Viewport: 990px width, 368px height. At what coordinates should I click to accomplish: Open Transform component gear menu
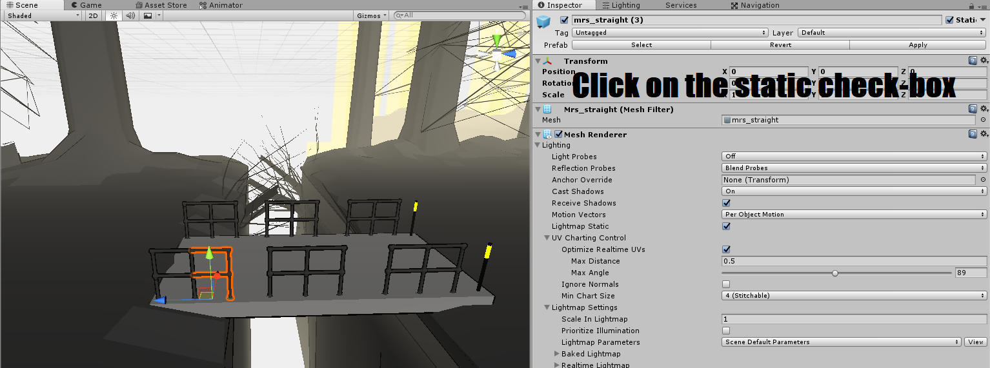pos(984,61)
